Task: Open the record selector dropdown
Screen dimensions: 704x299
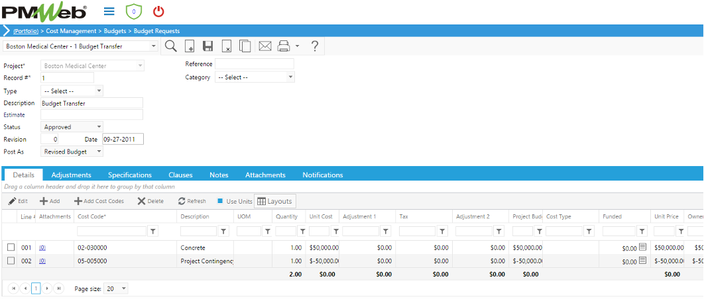Action: click(x=154, y=46)
